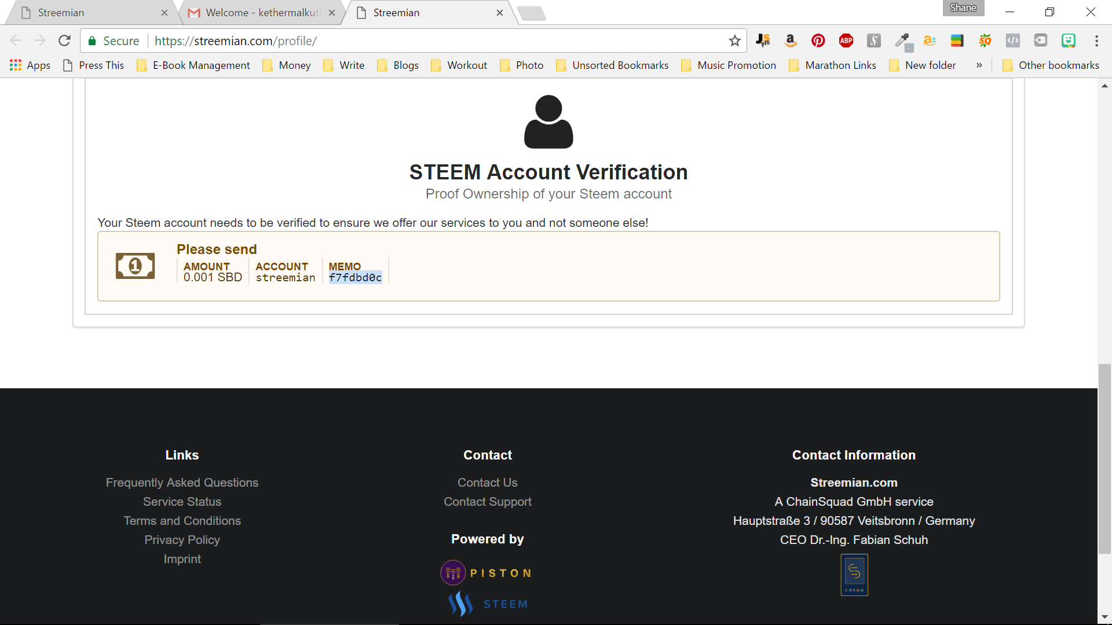Open the Adblock Plus (ABP) extension icon
Viewport: 1112px width, 625px height.
[x=846, y=41]
